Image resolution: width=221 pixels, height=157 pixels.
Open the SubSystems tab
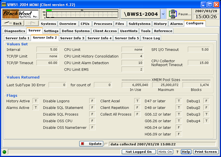coord(140,24)
